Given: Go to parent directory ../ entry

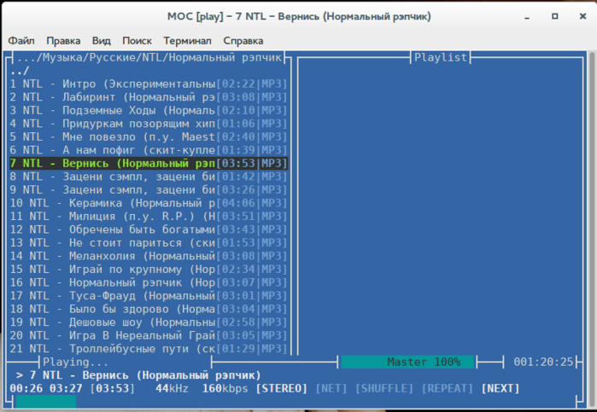Looking at the screenshot, I should [20, 71].
